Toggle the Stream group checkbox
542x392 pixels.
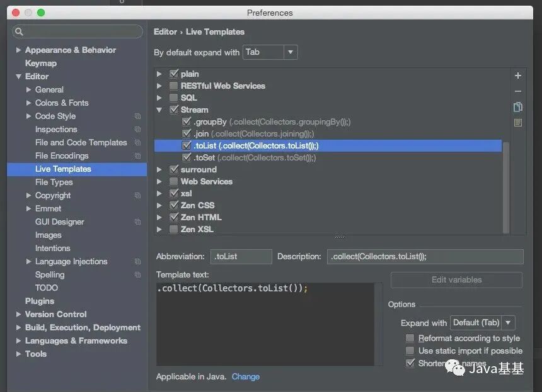[x=173, y=109]
